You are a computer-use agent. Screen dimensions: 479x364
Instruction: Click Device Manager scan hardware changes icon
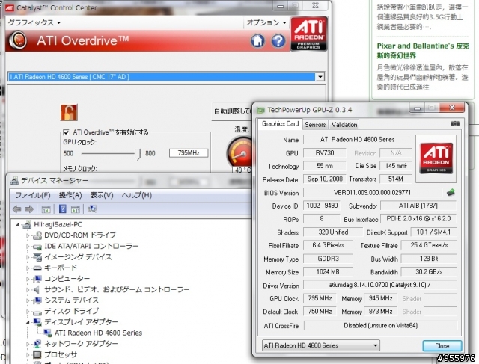92,209
